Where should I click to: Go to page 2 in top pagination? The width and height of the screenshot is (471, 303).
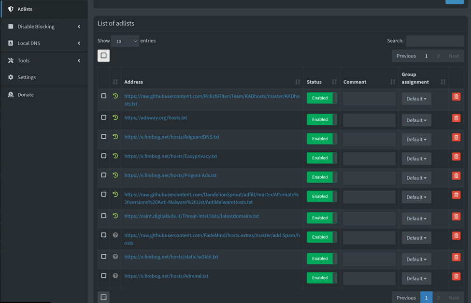tap(438, 56)
